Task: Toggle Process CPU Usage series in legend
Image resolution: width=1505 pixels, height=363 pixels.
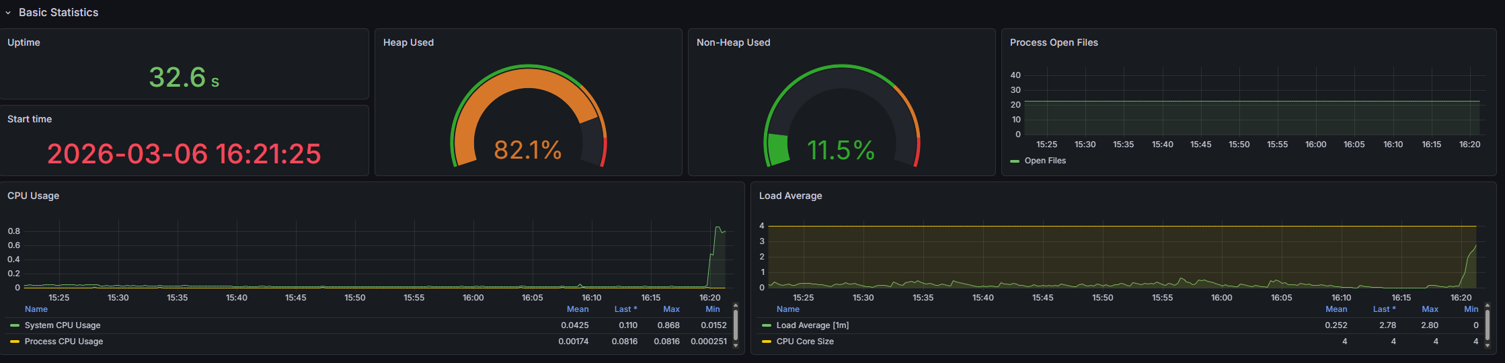Action: pyautogui.click(x=64, y=341)
